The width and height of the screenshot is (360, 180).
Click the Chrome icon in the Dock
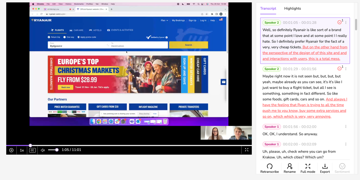[x=99, y=121]
